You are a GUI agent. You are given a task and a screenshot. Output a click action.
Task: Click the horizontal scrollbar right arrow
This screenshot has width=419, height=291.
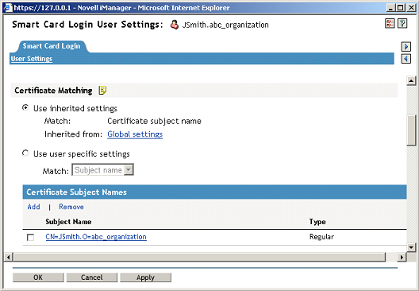402,258
